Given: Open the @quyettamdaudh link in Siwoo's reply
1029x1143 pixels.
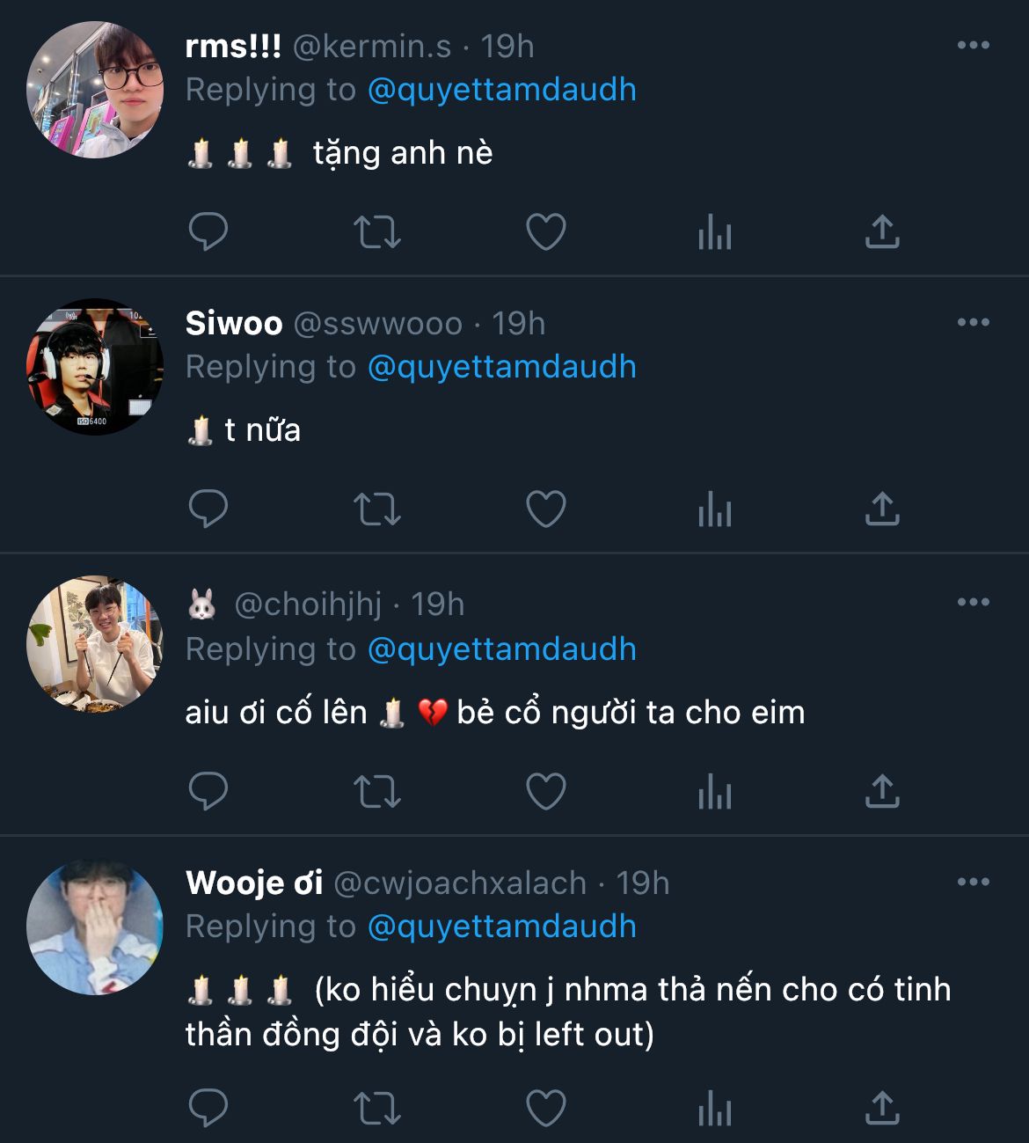Looking at the screenshot, I should coord(501,367).
